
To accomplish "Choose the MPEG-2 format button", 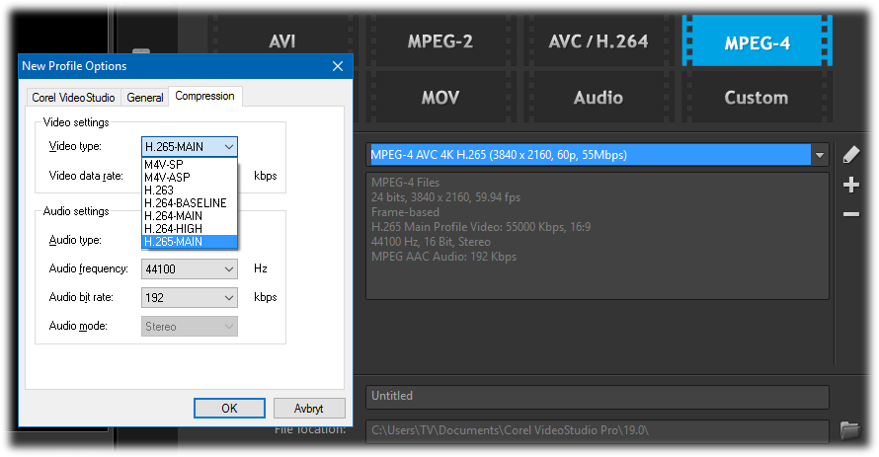I will [440, 41].
